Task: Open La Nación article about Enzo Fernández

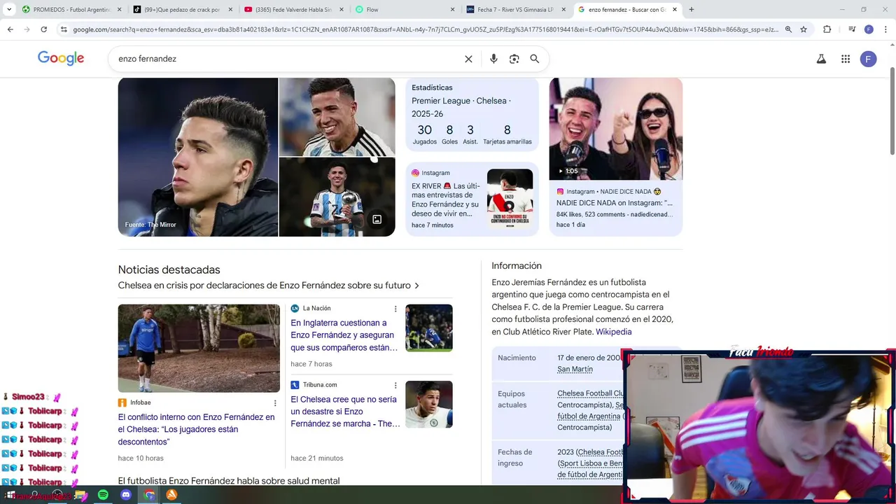Action: 344,335
